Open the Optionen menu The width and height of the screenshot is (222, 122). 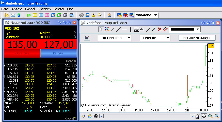44,9
